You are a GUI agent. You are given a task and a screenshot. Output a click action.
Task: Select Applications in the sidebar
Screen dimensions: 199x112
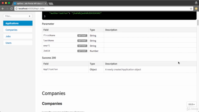pyautogui.click(x=18, y=23)
